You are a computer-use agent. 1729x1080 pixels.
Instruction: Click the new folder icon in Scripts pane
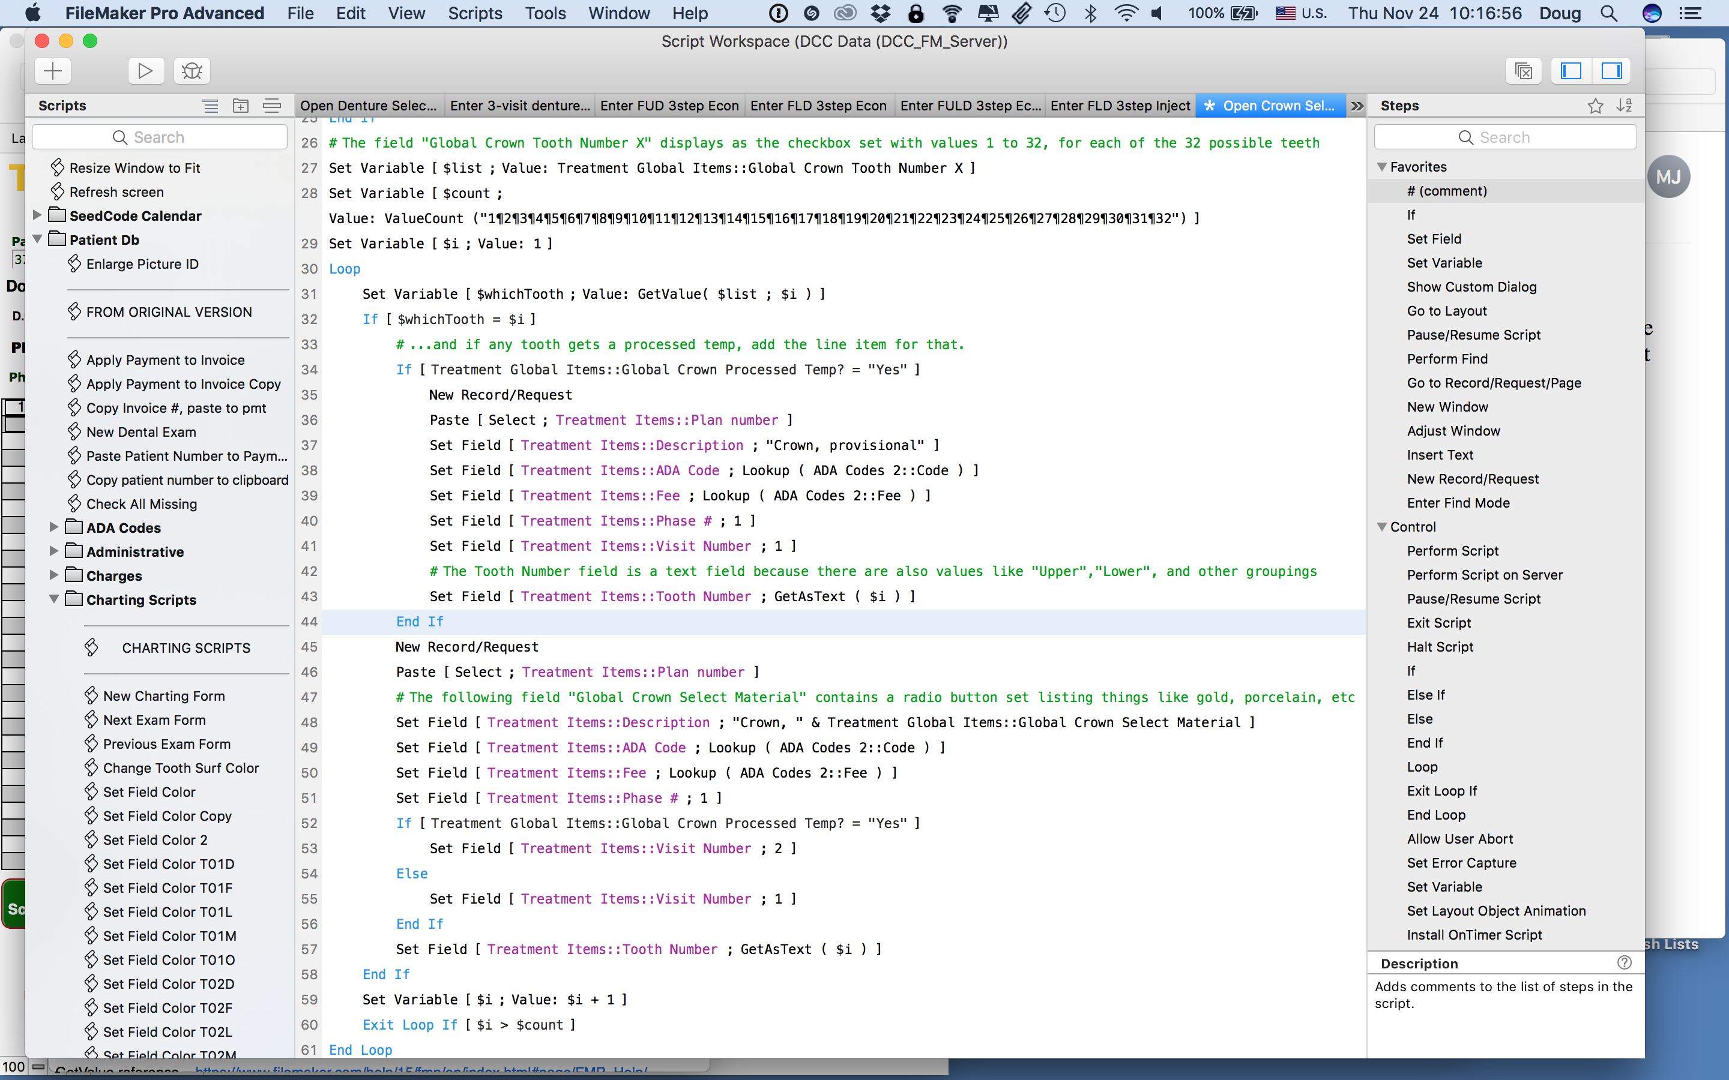(x=241, y=106)
